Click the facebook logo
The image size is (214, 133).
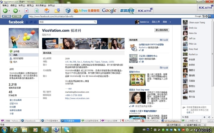tap(16, 22)
